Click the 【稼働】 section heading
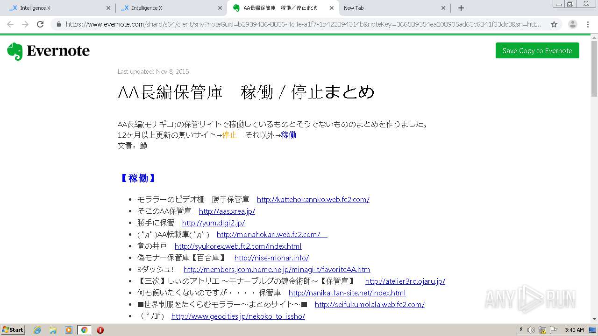Viewport: 598px width, 336px height. (138, 178)
